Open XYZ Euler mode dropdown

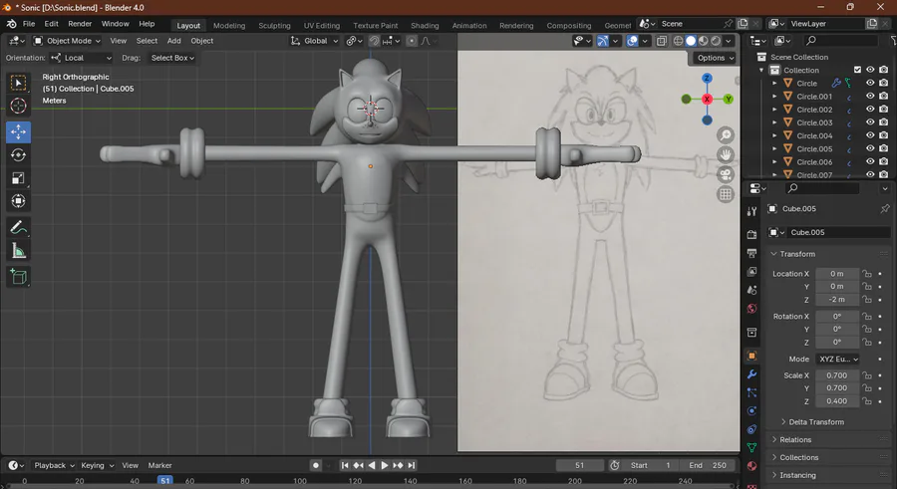[838, 360]
